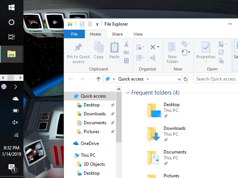Click the Cut scissors icon
Image resolution: width=238 pixels, height=178 pixels.
pyautogui.click(x=126, y=44)
